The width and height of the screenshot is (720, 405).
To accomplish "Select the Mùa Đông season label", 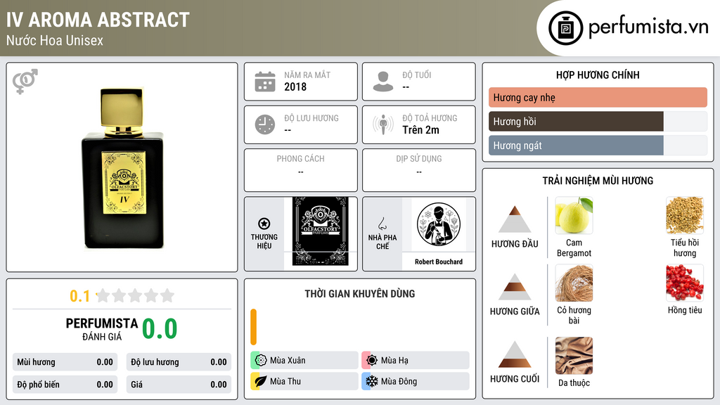I will coord(399,381).
